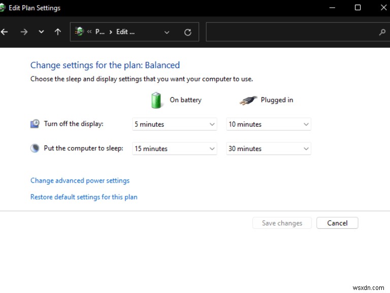Click the 'P...' breadcrumb segment
The height and width of the screenshot is (293, 390).
(100, 32)
